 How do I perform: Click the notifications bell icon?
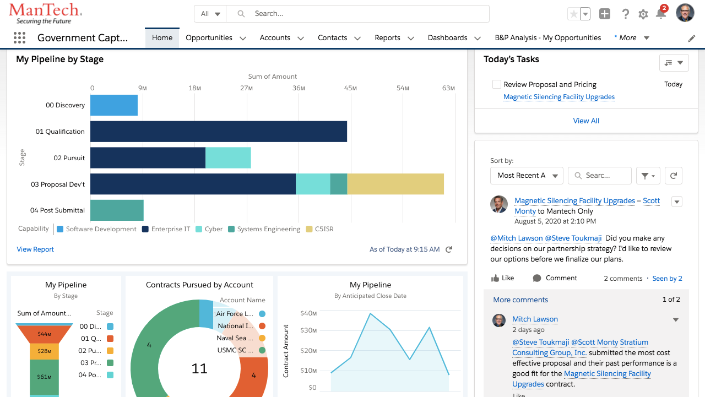pos(661,14)
